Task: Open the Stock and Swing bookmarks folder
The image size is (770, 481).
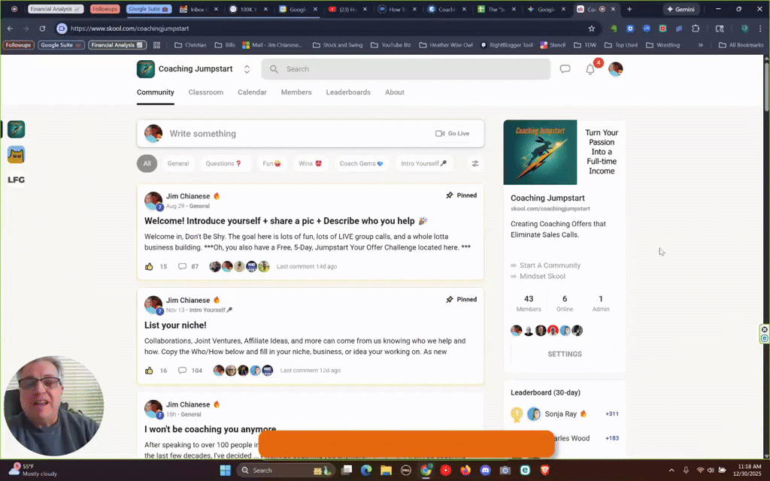Action: pyautogui.click(x=338, y=45)
